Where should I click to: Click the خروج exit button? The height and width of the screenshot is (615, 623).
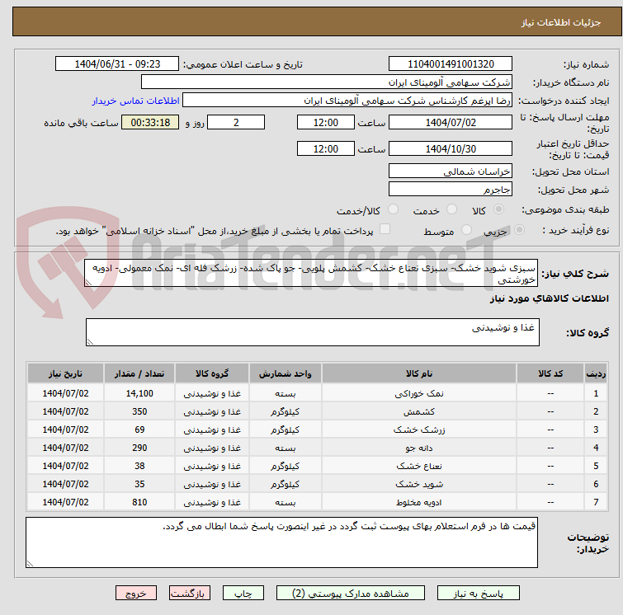136,593
